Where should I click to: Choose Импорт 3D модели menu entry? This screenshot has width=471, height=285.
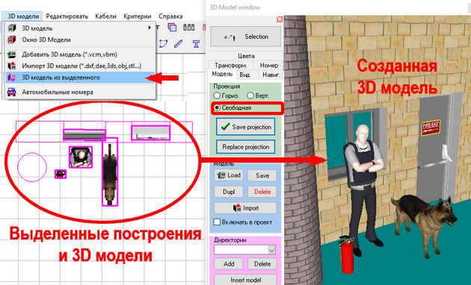[80, 66]
